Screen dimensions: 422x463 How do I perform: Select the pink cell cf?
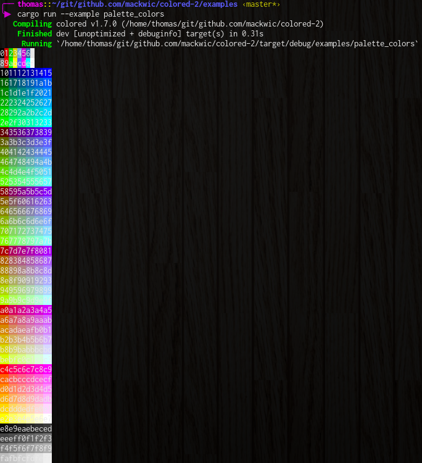[x=48, y=380]
